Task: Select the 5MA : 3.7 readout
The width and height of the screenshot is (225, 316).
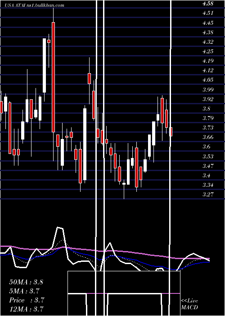Action: [24, 291]
